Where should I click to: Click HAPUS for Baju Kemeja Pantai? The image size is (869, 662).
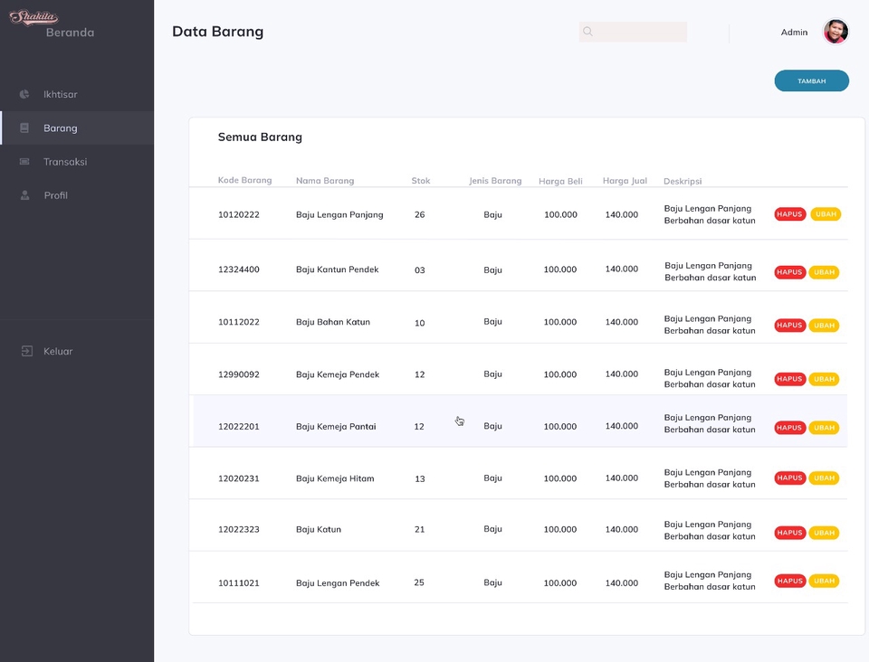788,427
